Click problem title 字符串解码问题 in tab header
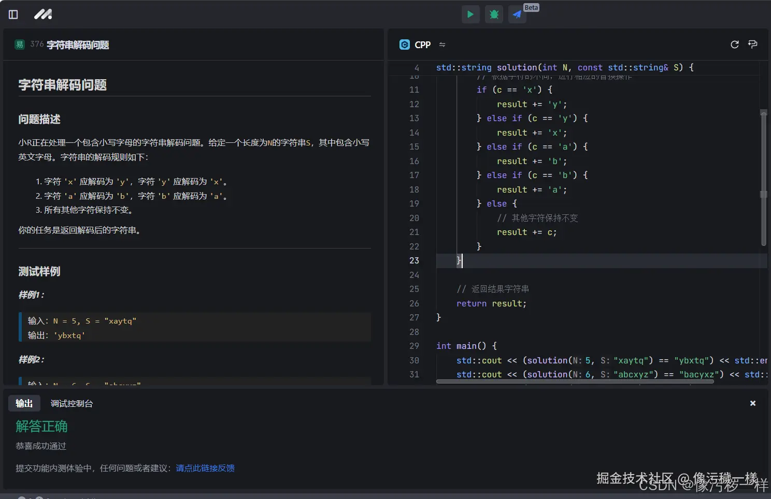771x499 pixels. coord(78,45)
